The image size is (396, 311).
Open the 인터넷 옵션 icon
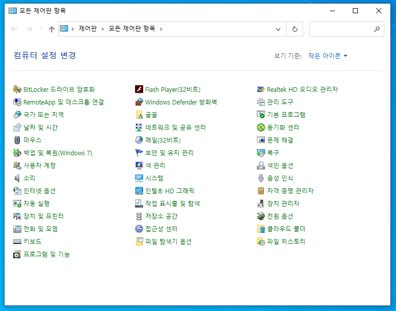coord(17,191)
